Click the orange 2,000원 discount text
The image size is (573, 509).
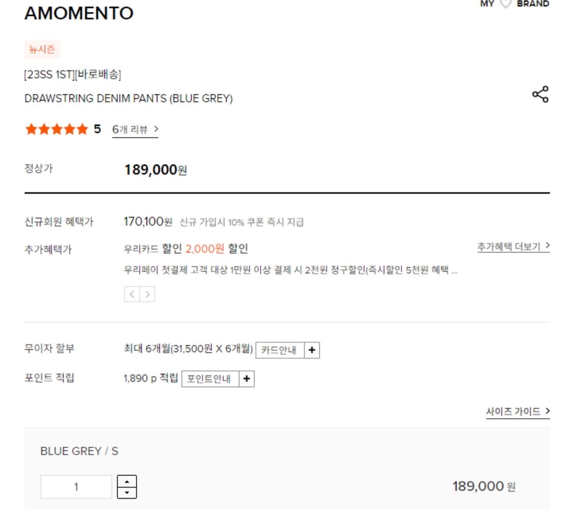pos(205,248)
